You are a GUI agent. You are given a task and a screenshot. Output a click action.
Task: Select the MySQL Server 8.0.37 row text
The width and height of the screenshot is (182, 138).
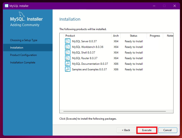(84, 41)
